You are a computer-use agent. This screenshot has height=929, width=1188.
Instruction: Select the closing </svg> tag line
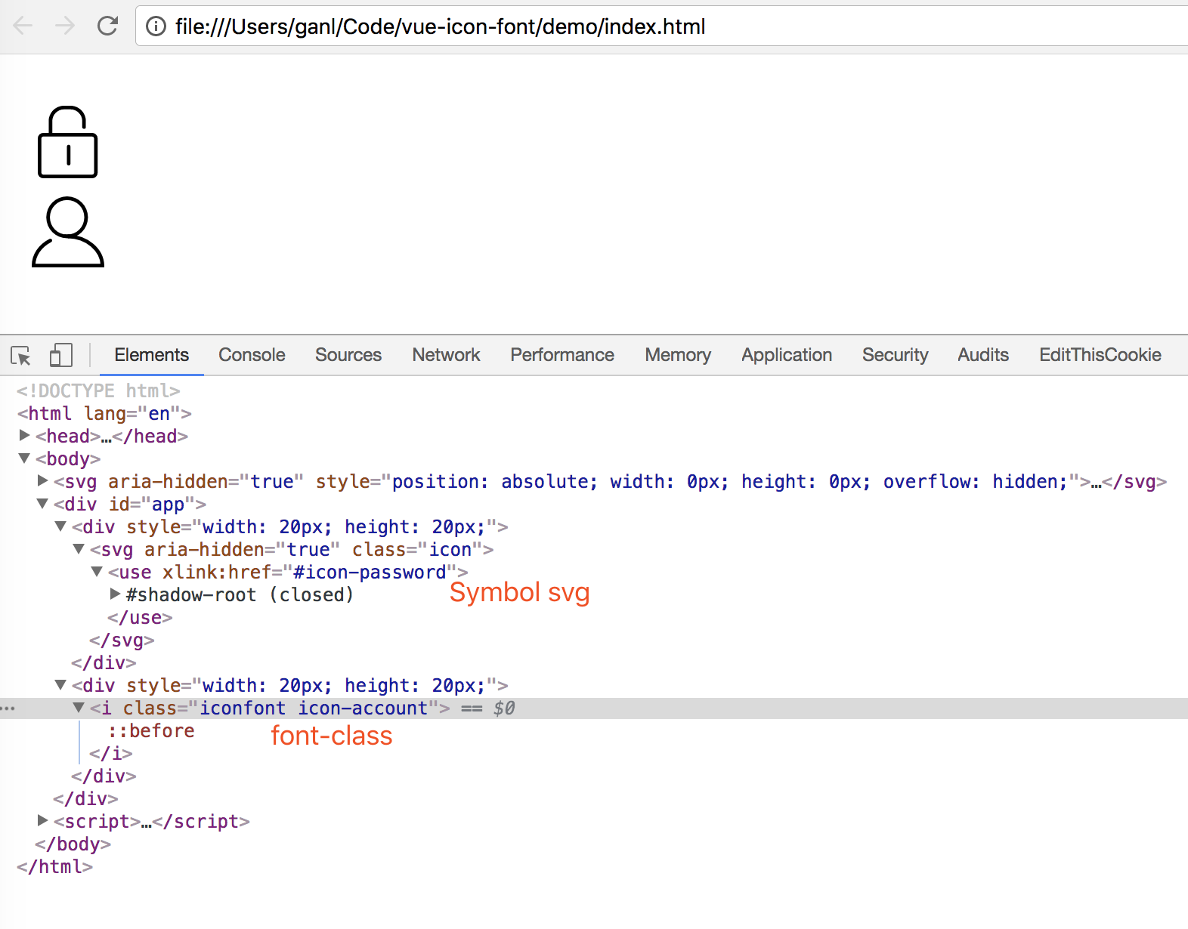coord(122,640)
